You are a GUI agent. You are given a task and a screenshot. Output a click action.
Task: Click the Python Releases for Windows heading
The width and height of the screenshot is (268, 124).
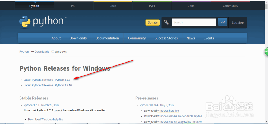click(x=65, y=68)
